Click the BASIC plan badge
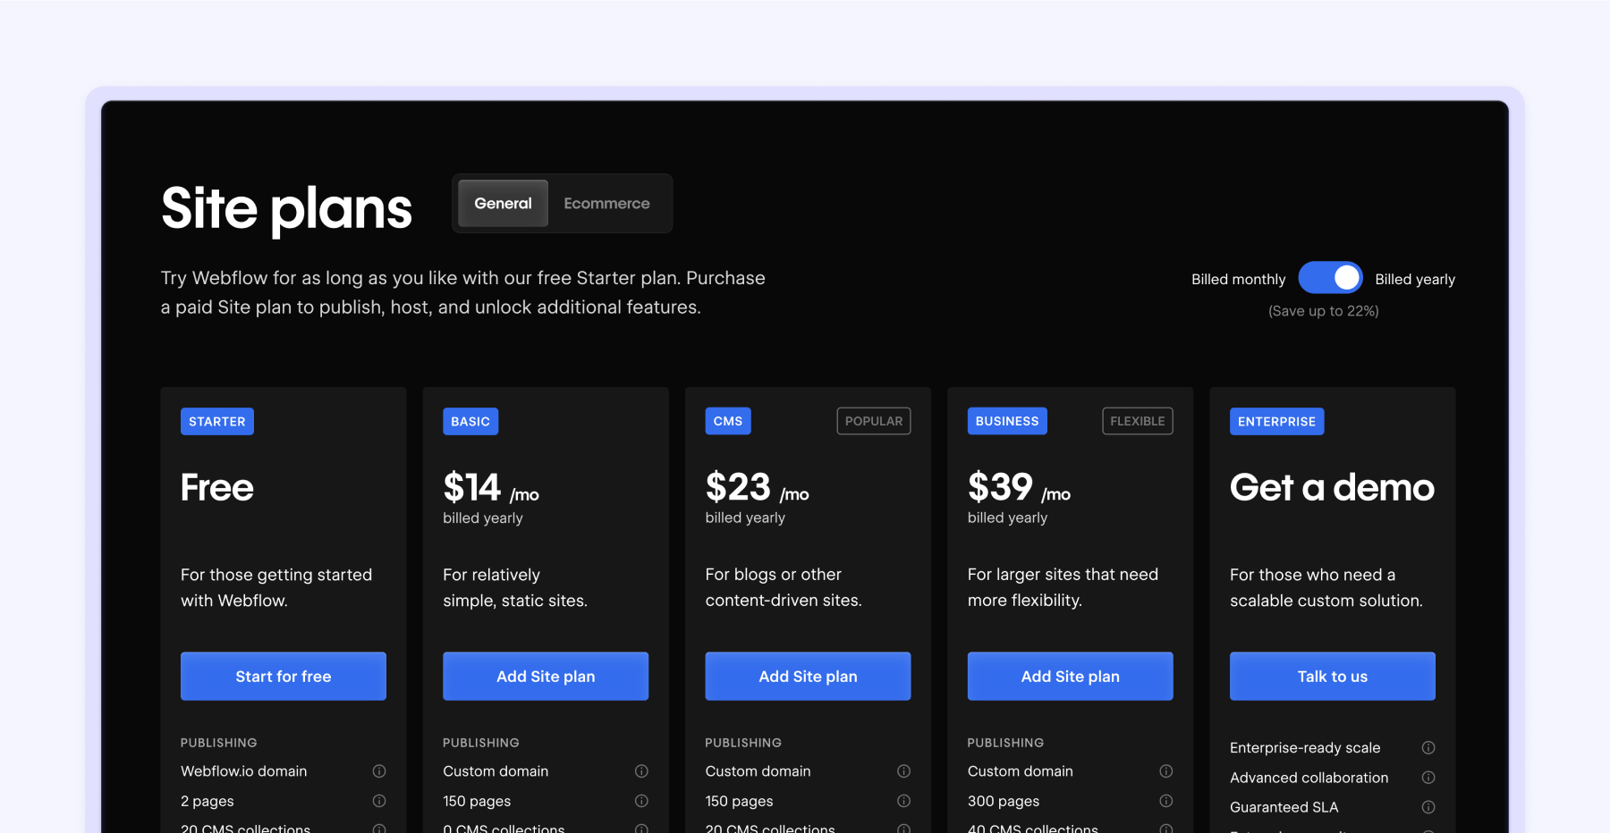 point(470,422)
